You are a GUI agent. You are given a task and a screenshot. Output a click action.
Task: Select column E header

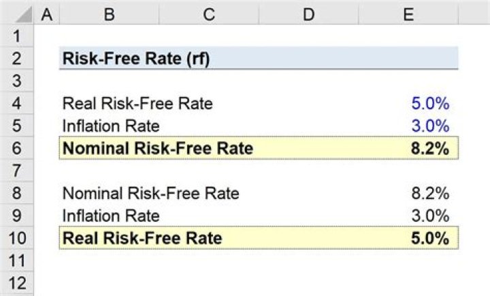[408, 13]
